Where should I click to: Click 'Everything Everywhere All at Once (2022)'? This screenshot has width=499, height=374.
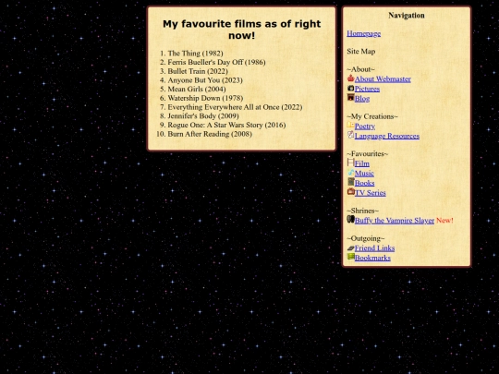point(235,107)
